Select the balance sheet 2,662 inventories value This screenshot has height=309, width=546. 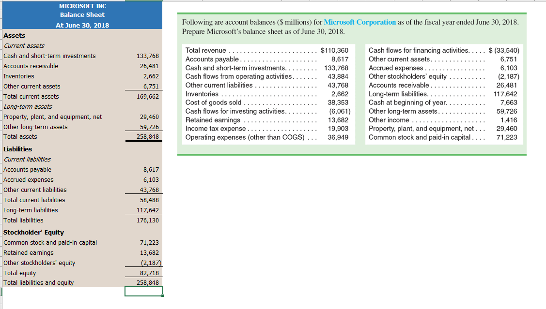(x=151, y=76)
